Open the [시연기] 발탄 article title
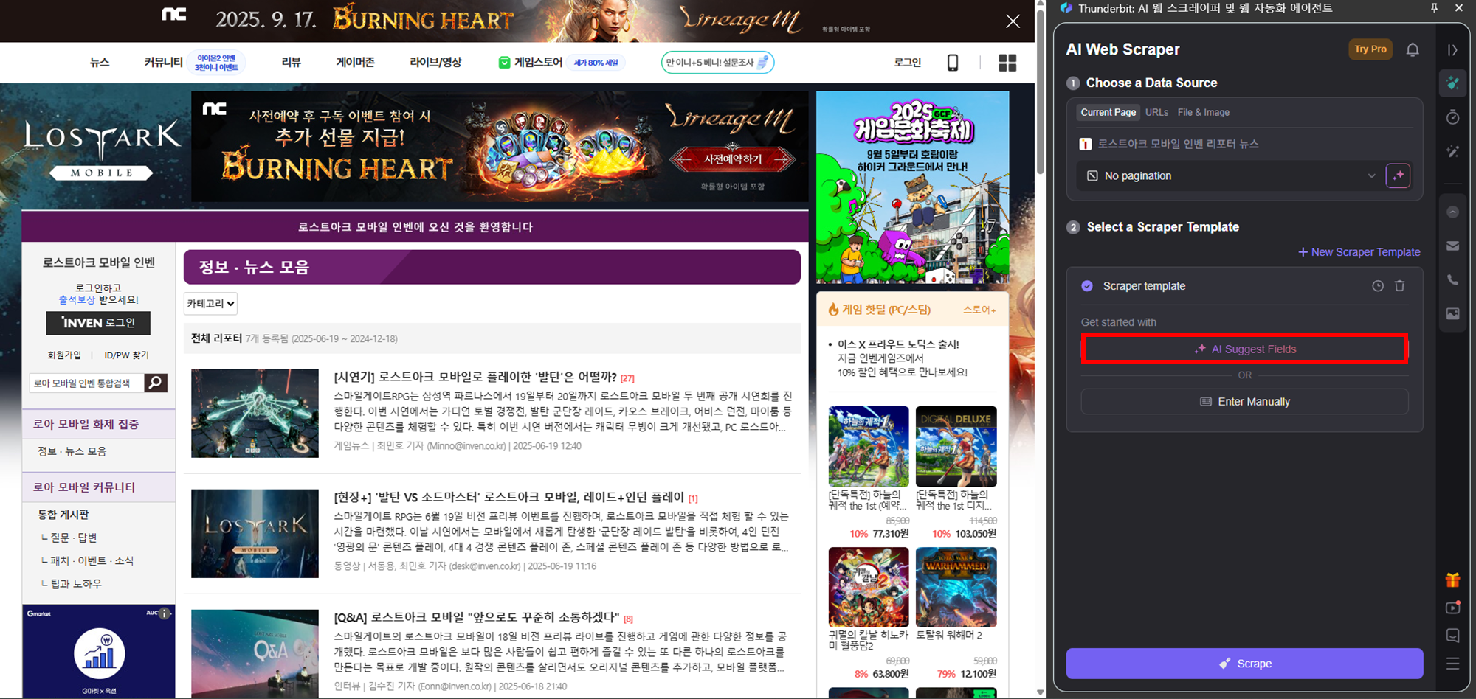Image resolution: width=1476 pixels, height=699 pixels. (x=475, y=377)
